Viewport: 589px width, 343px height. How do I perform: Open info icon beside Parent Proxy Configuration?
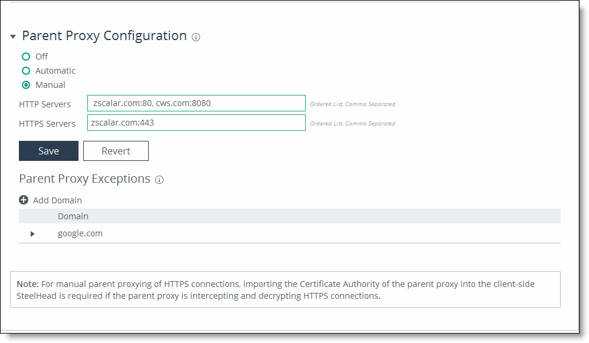tap(196, 37)
